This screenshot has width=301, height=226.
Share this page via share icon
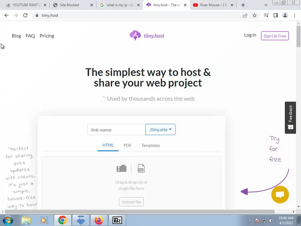pyautogui.click(x=245, y=15)
